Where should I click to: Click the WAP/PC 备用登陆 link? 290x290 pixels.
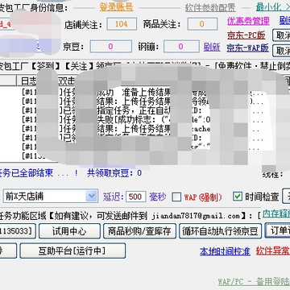tap(254, 282)
